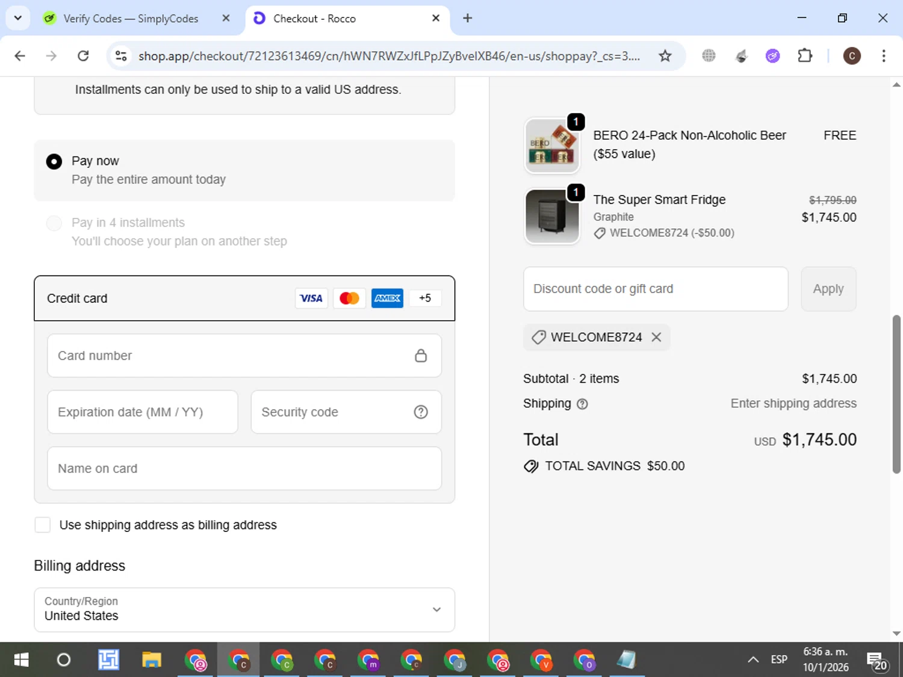Click the Apply discount button
The image size is (903, 677).
click(x=828, y=289)
